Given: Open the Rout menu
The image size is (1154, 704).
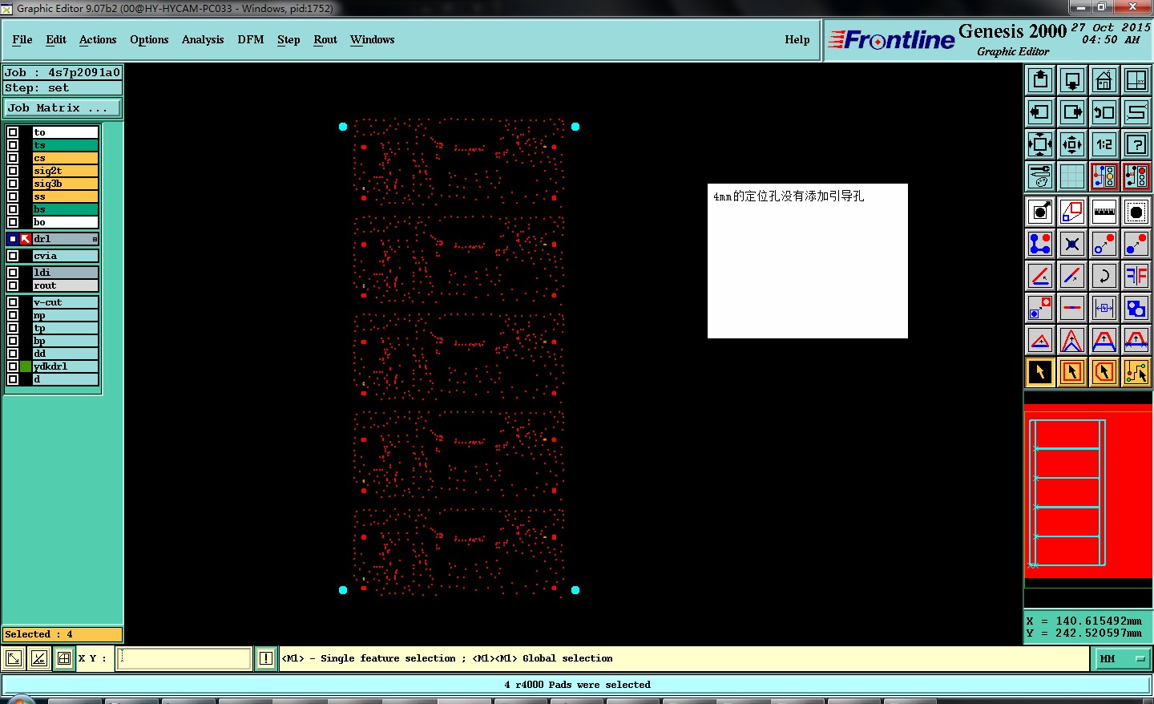Looking at the screenshot, I should [x=325, y=39].
